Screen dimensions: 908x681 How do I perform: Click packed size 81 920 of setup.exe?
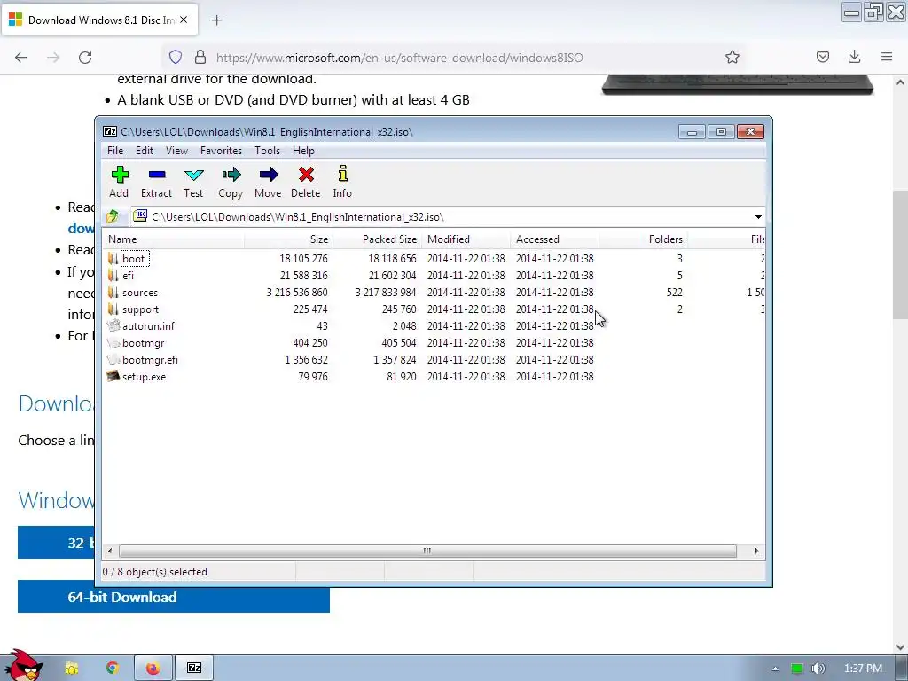[x=402, y=377]
